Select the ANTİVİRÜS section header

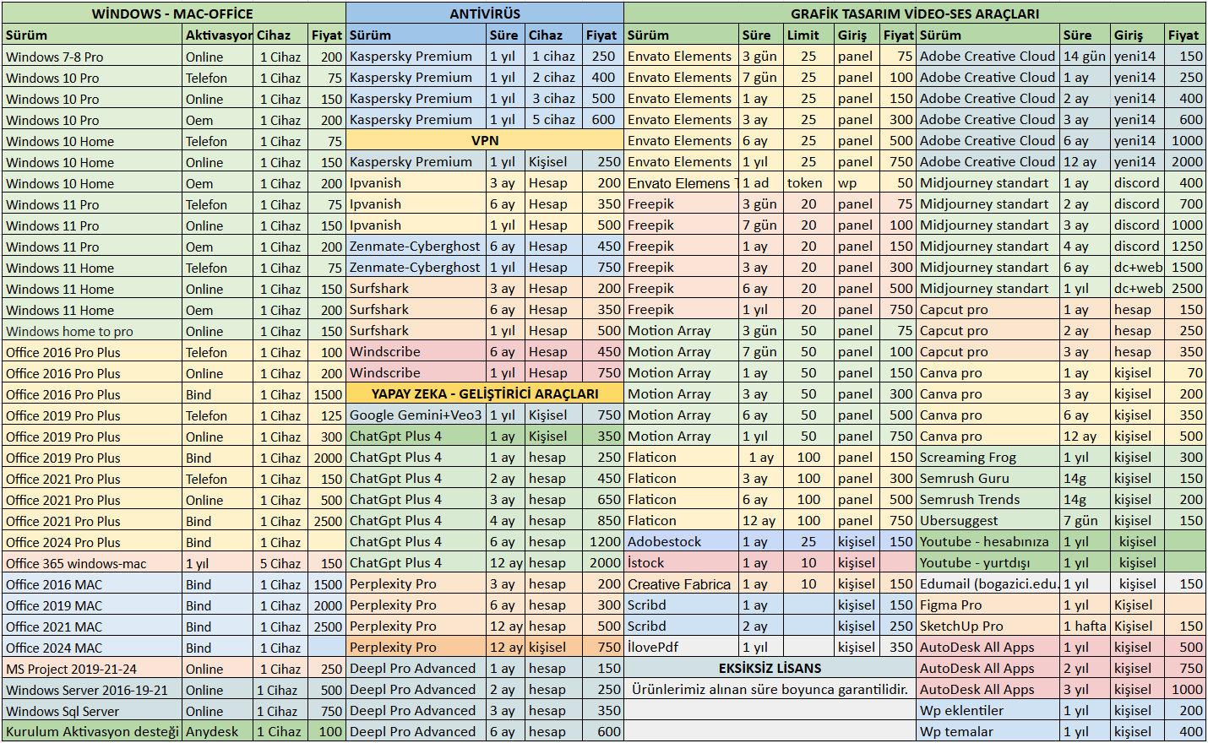point(484,14)
